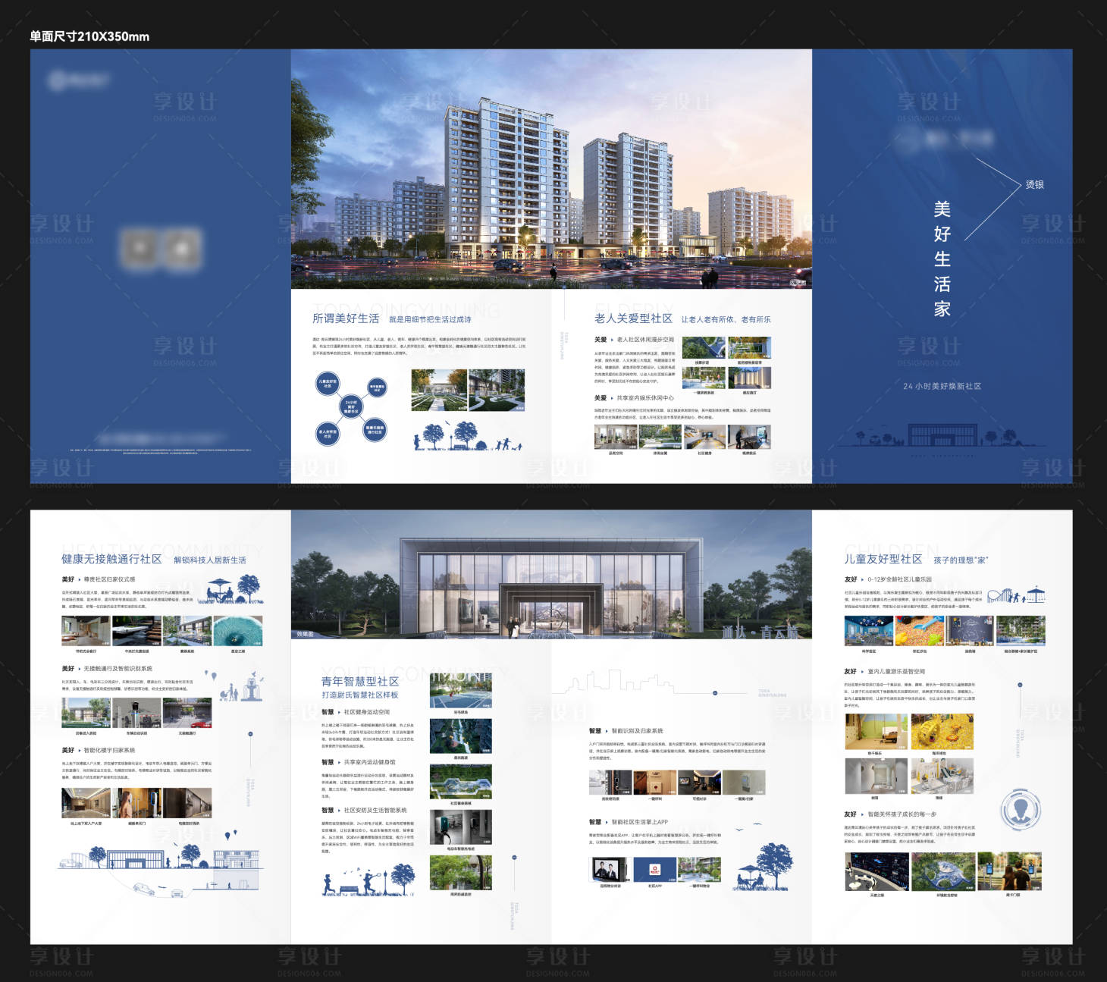Click the 烫银 annotation label

pyautogui.click(x=1034, y=184)
